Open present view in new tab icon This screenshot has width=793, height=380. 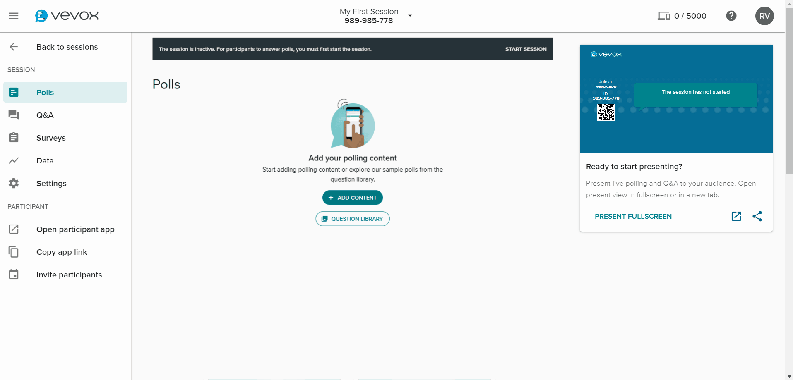pyautogui.click(x=737, y=216)
